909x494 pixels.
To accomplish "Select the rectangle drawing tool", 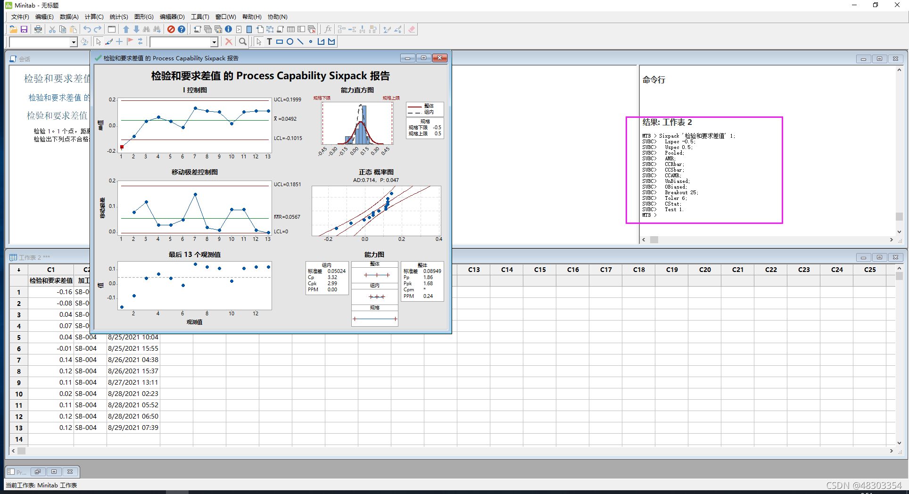I will 280,42.
